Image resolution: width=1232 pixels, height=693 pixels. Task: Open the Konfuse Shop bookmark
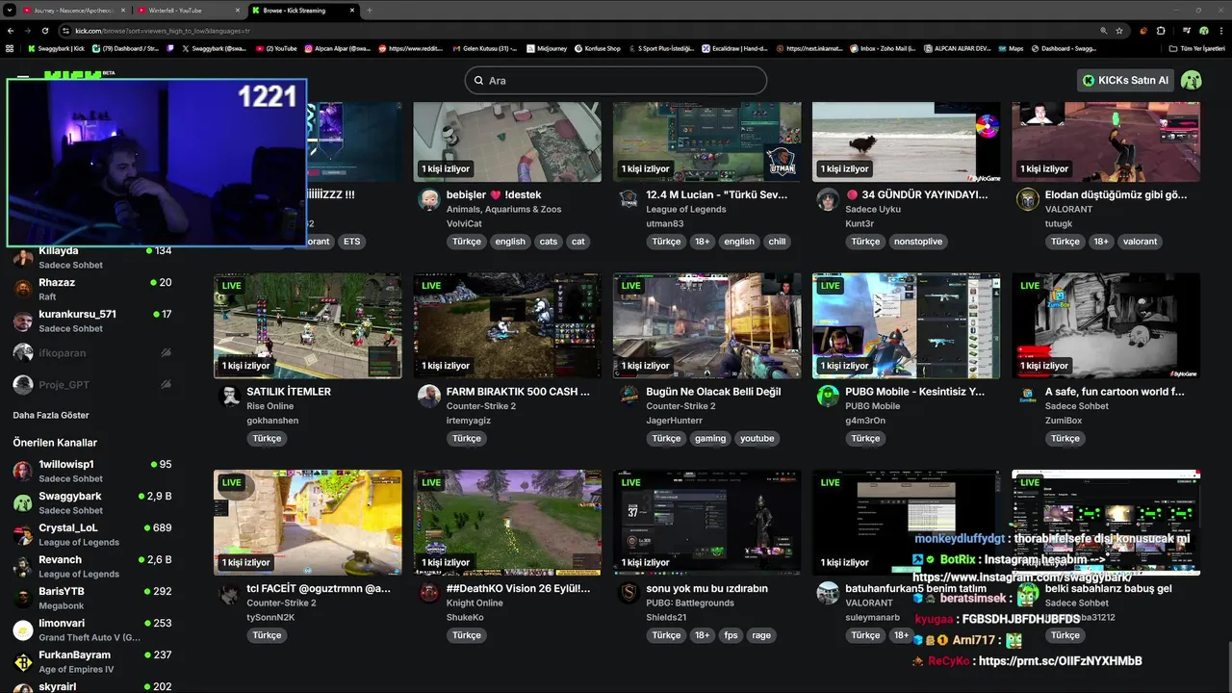598,48
